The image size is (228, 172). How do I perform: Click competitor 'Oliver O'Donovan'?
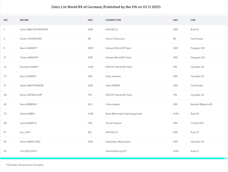click(x=115, y=39)
